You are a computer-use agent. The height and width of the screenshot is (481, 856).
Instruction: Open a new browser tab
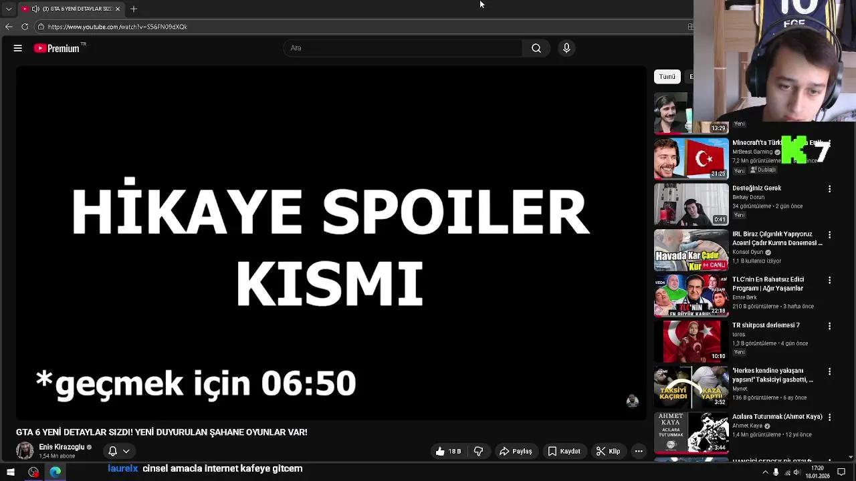134,9
